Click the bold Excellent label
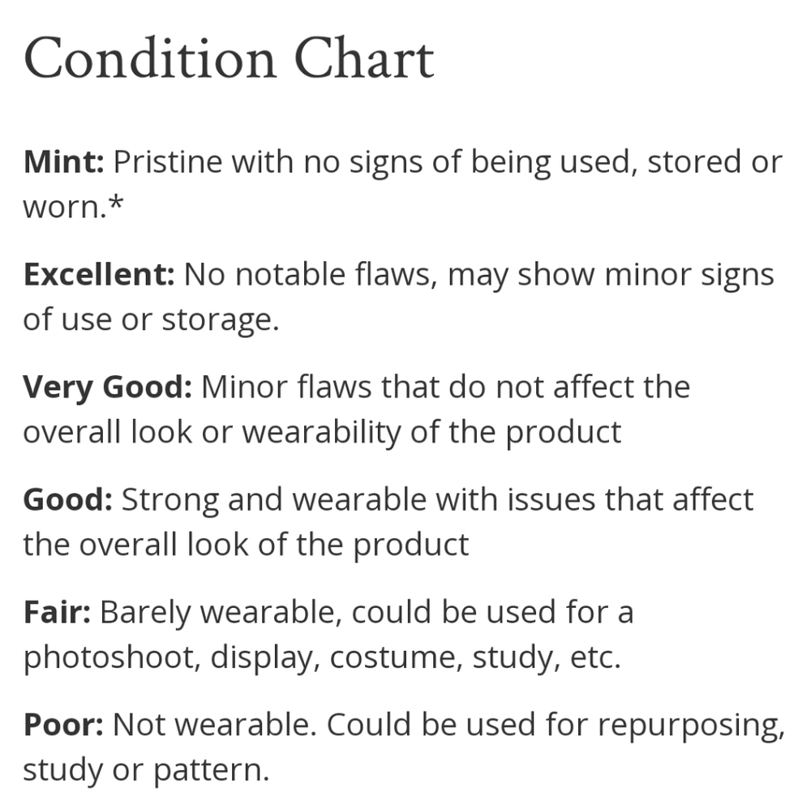The width and height of the screenshot is (811, 809). click(98, 275)
